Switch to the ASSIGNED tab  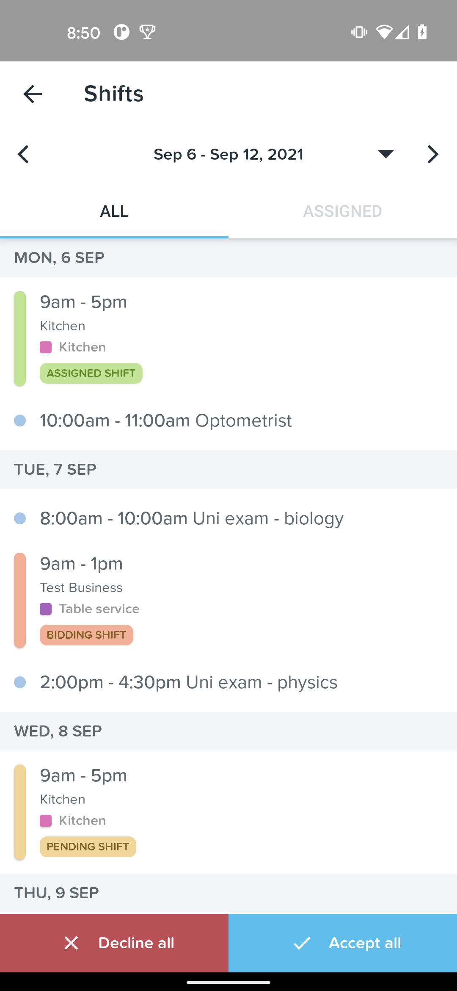click(x=343, y=211)
